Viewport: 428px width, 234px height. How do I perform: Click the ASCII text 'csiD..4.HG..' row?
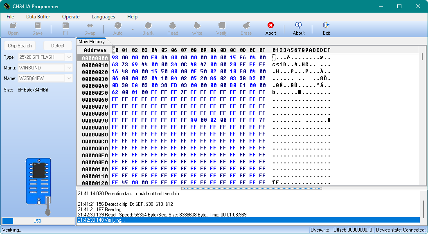[301, 65]
